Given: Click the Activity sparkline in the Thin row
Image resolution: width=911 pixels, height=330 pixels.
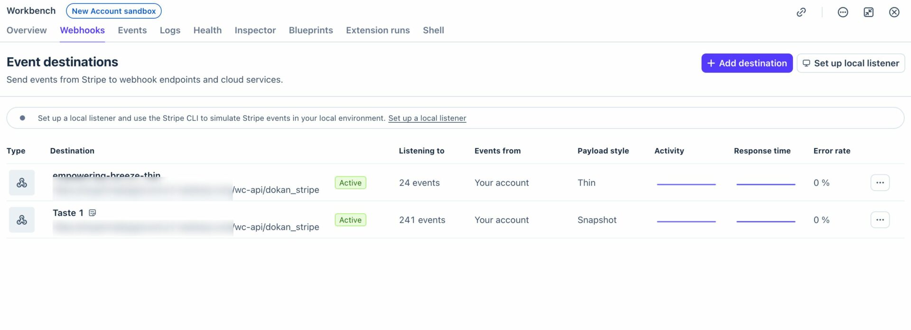Looking at the screenshot, I should pyautogui.click(x=686, y=184).
